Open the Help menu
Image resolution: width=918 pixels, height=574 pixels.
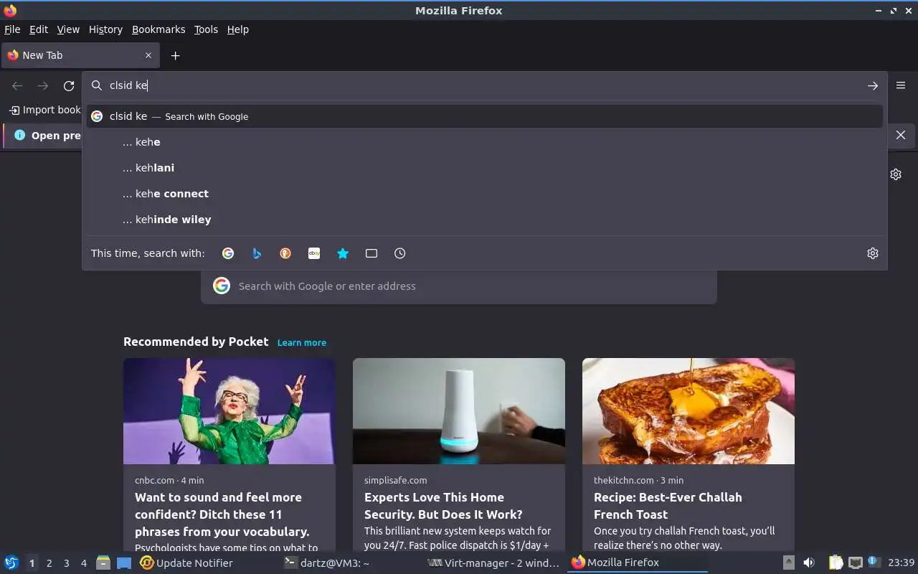[x=237, y=29]
